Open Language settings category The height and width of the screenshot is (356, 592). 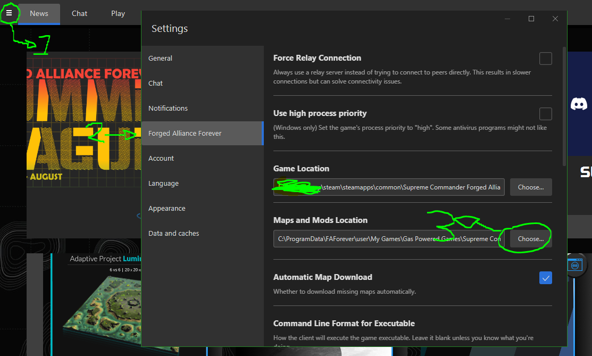(202, 183)
